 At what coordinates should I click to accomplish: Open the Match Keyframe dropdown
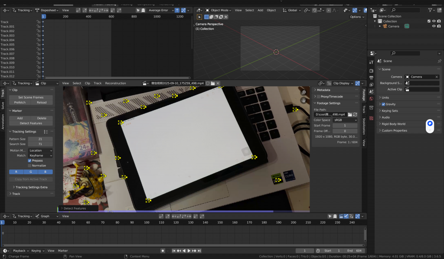pos(40,155)
